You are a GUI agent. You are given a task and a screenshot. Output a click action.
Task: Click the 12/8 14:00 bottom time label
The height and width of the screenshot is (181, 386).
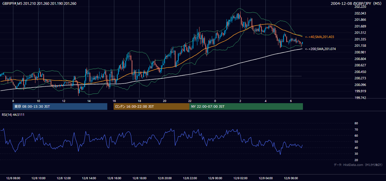coord(89,178)
